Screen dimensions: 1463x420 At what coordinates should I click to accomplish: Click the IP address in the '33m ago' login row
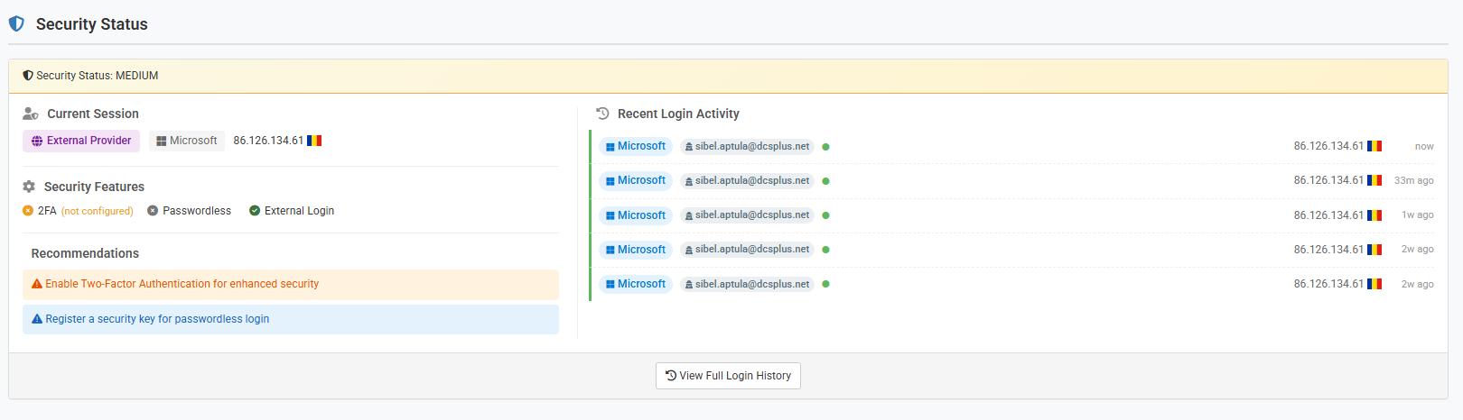pos(1328,180)
